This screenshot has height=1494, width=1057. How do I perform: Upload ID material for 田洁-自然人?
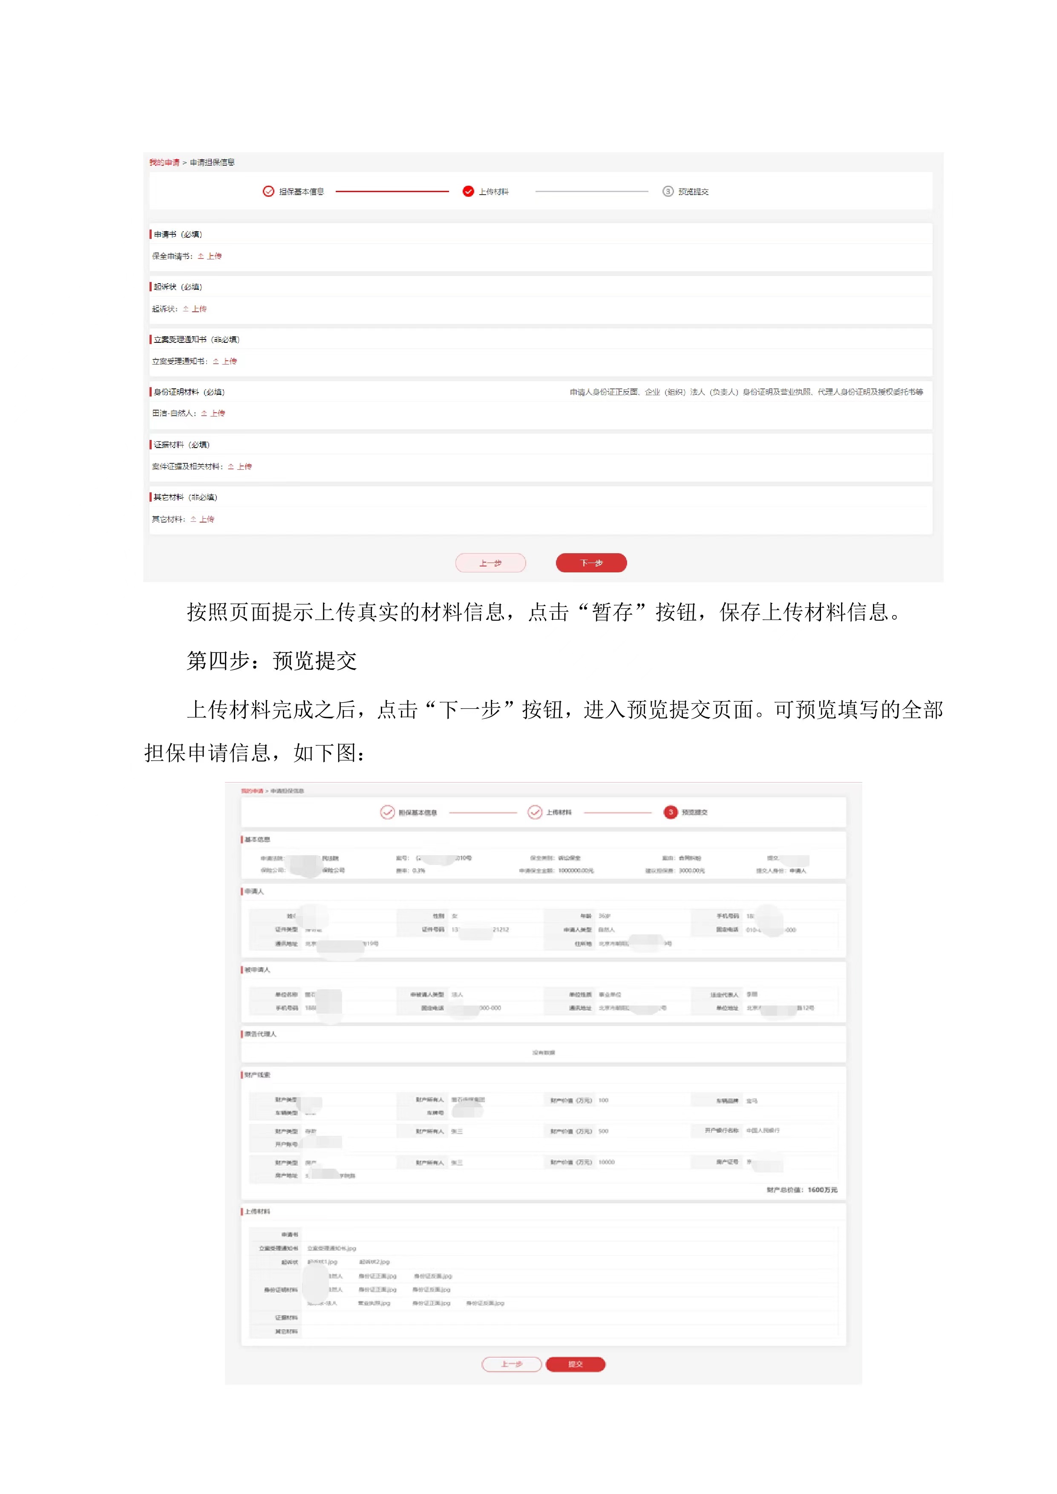pos(213,413)
